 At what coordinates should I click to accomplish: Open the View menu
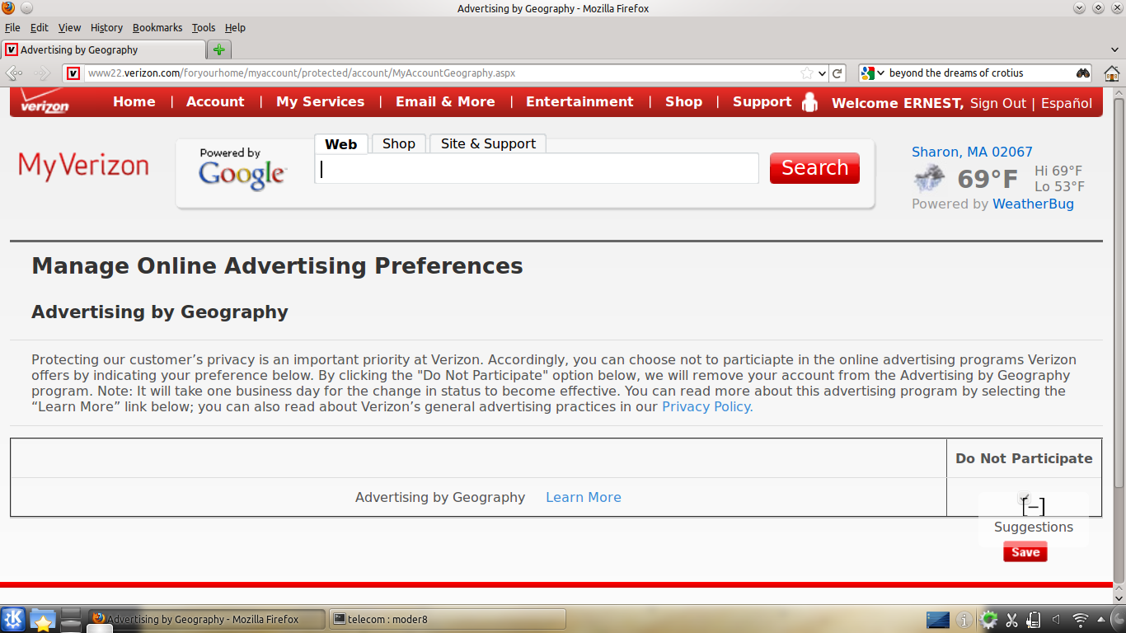[70, 27]
